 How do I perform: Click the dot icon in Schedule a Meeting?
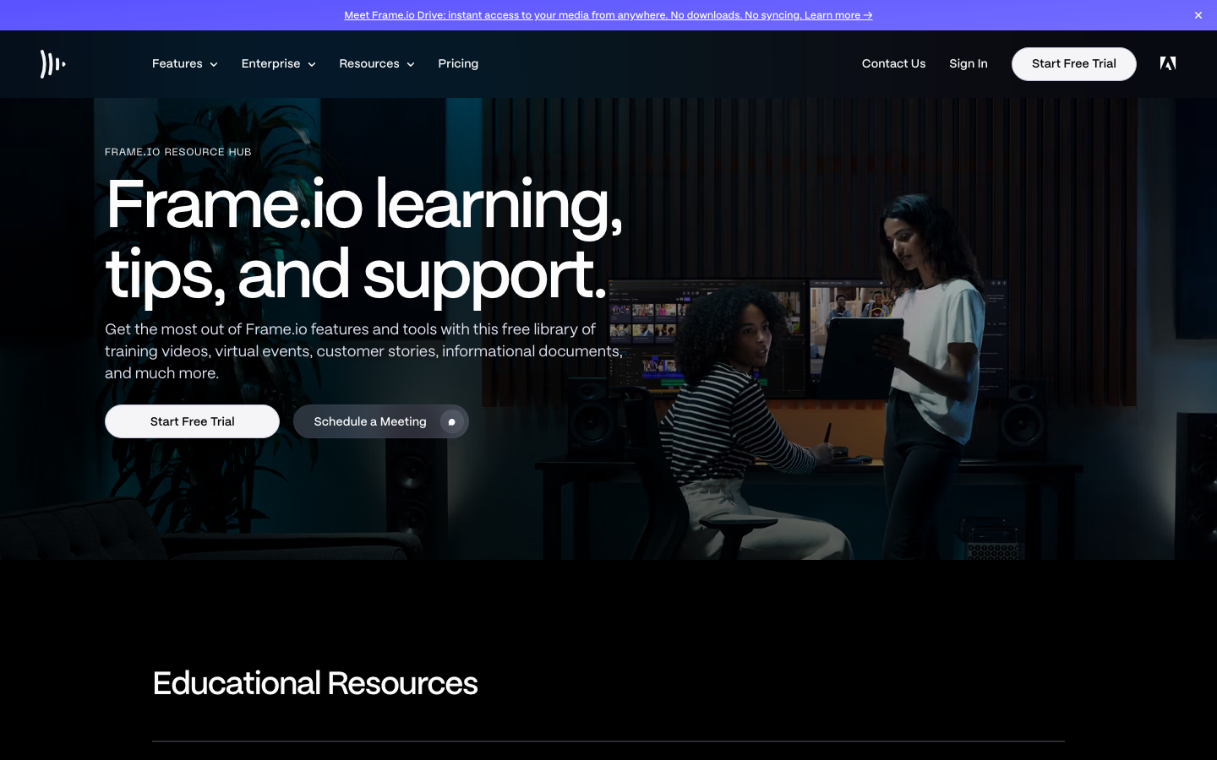(x=452, y=421)
